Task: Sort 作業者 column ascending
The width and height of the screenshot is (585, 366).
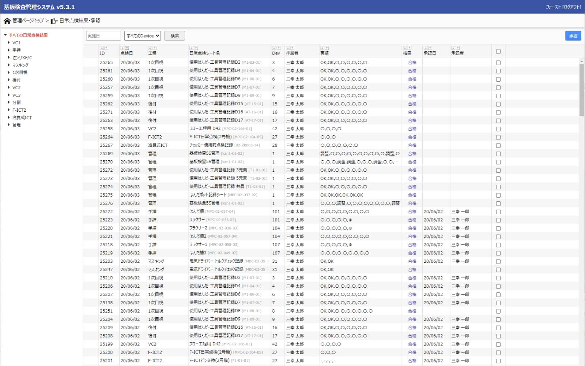Action: point(288,48)
